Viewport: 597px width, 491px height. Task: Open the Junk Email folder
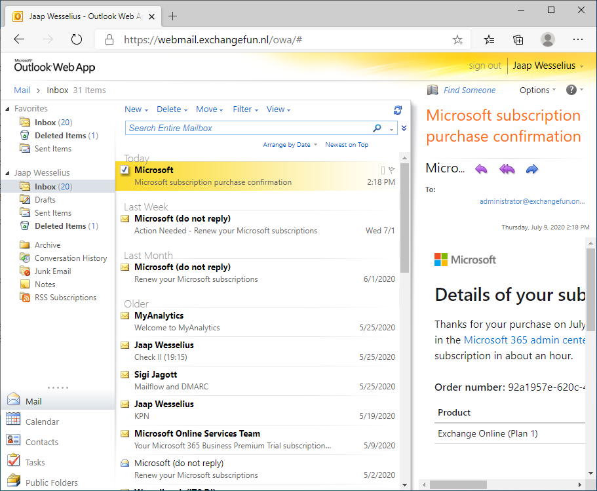coord(52,271)
